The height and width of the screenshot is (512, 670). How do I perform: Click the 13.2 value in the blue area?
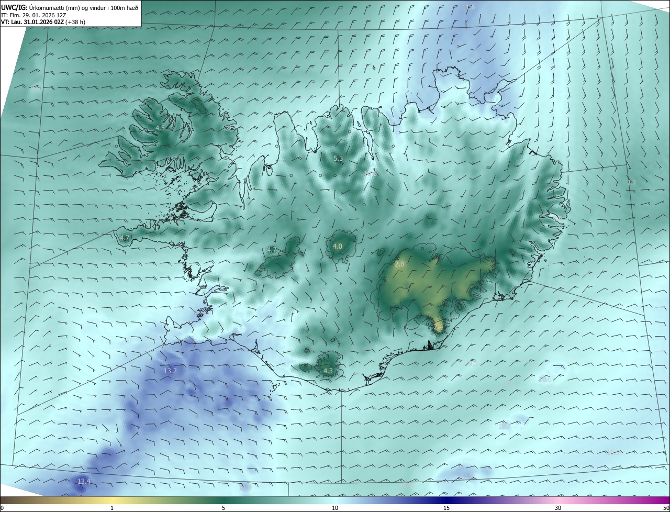click(170, 371)
